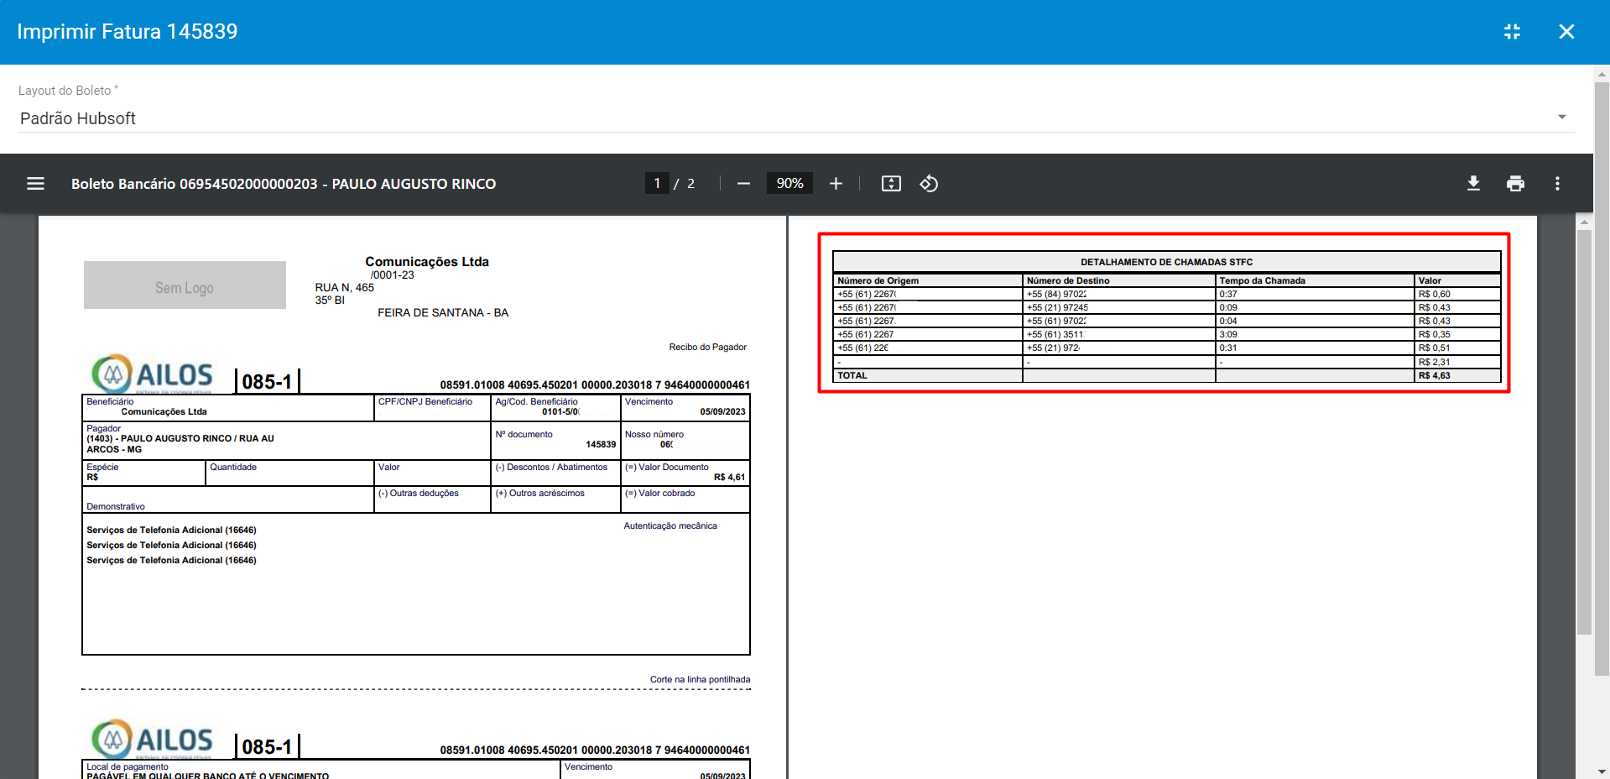Viewport: 1610px width, 779px height.
Task: Select the Número de Destino column header
Action: click(1068, 280)
